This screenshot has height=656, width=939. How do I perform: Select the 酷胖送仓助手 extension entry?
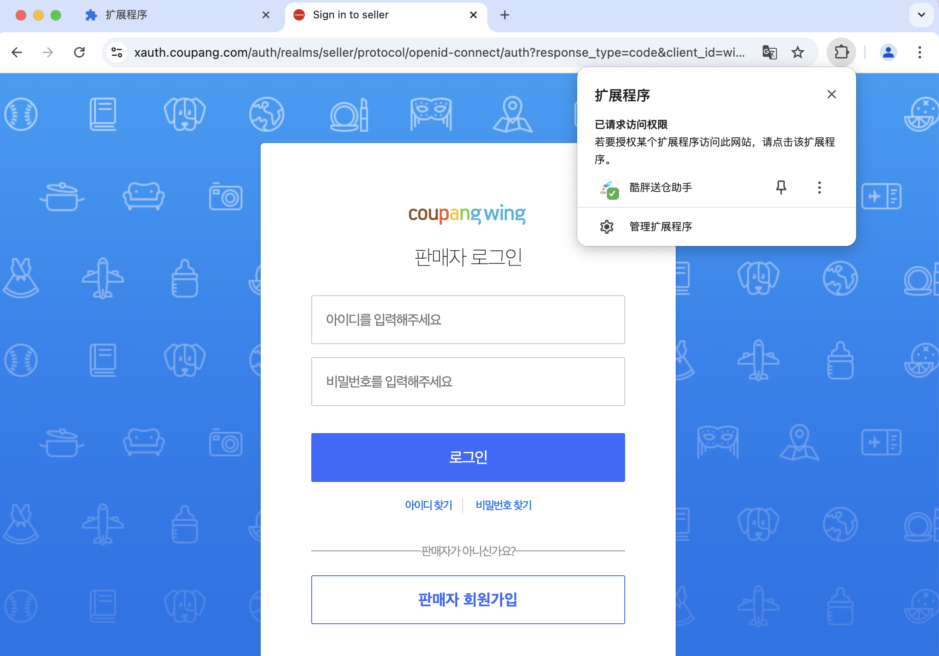[661, 188]
